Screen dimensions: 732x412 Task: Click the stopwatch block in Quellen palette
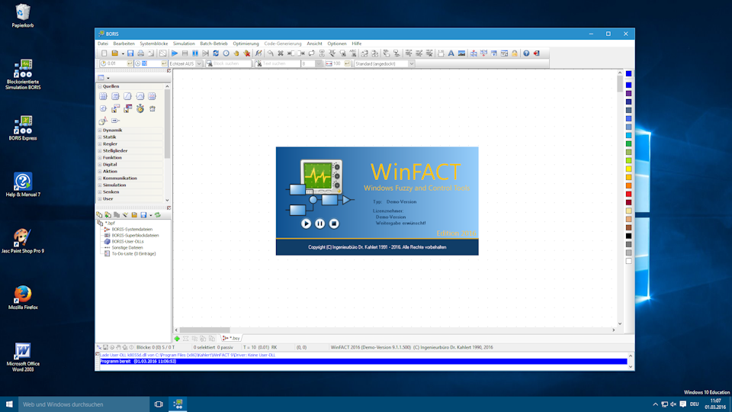pyautogui.click(x=140, y=109)
